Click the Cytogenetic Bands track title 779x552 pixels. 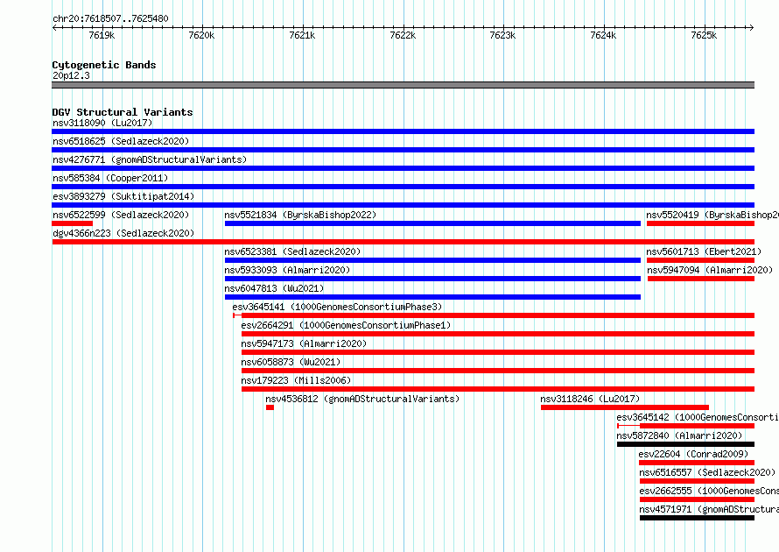click(104, 65)
